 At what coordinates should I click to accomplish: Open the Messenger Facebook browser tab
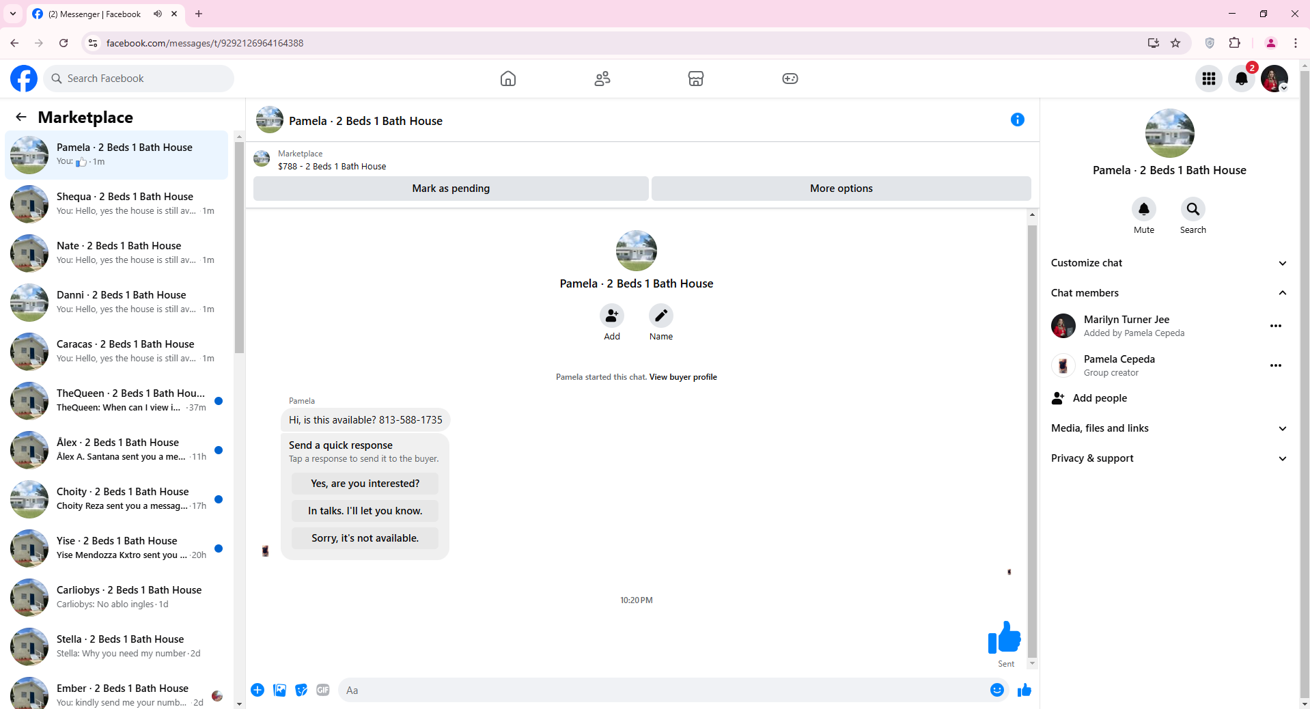[106, 14]
